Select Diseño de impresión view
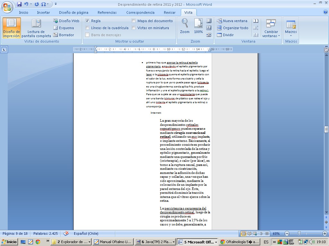Viewport: 329px width, 246px height. (12, 28)
